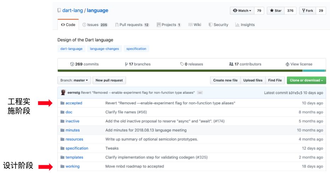The image size is (330, 173).
Task: Click the commits history icon
Action: tap(72, 64)
